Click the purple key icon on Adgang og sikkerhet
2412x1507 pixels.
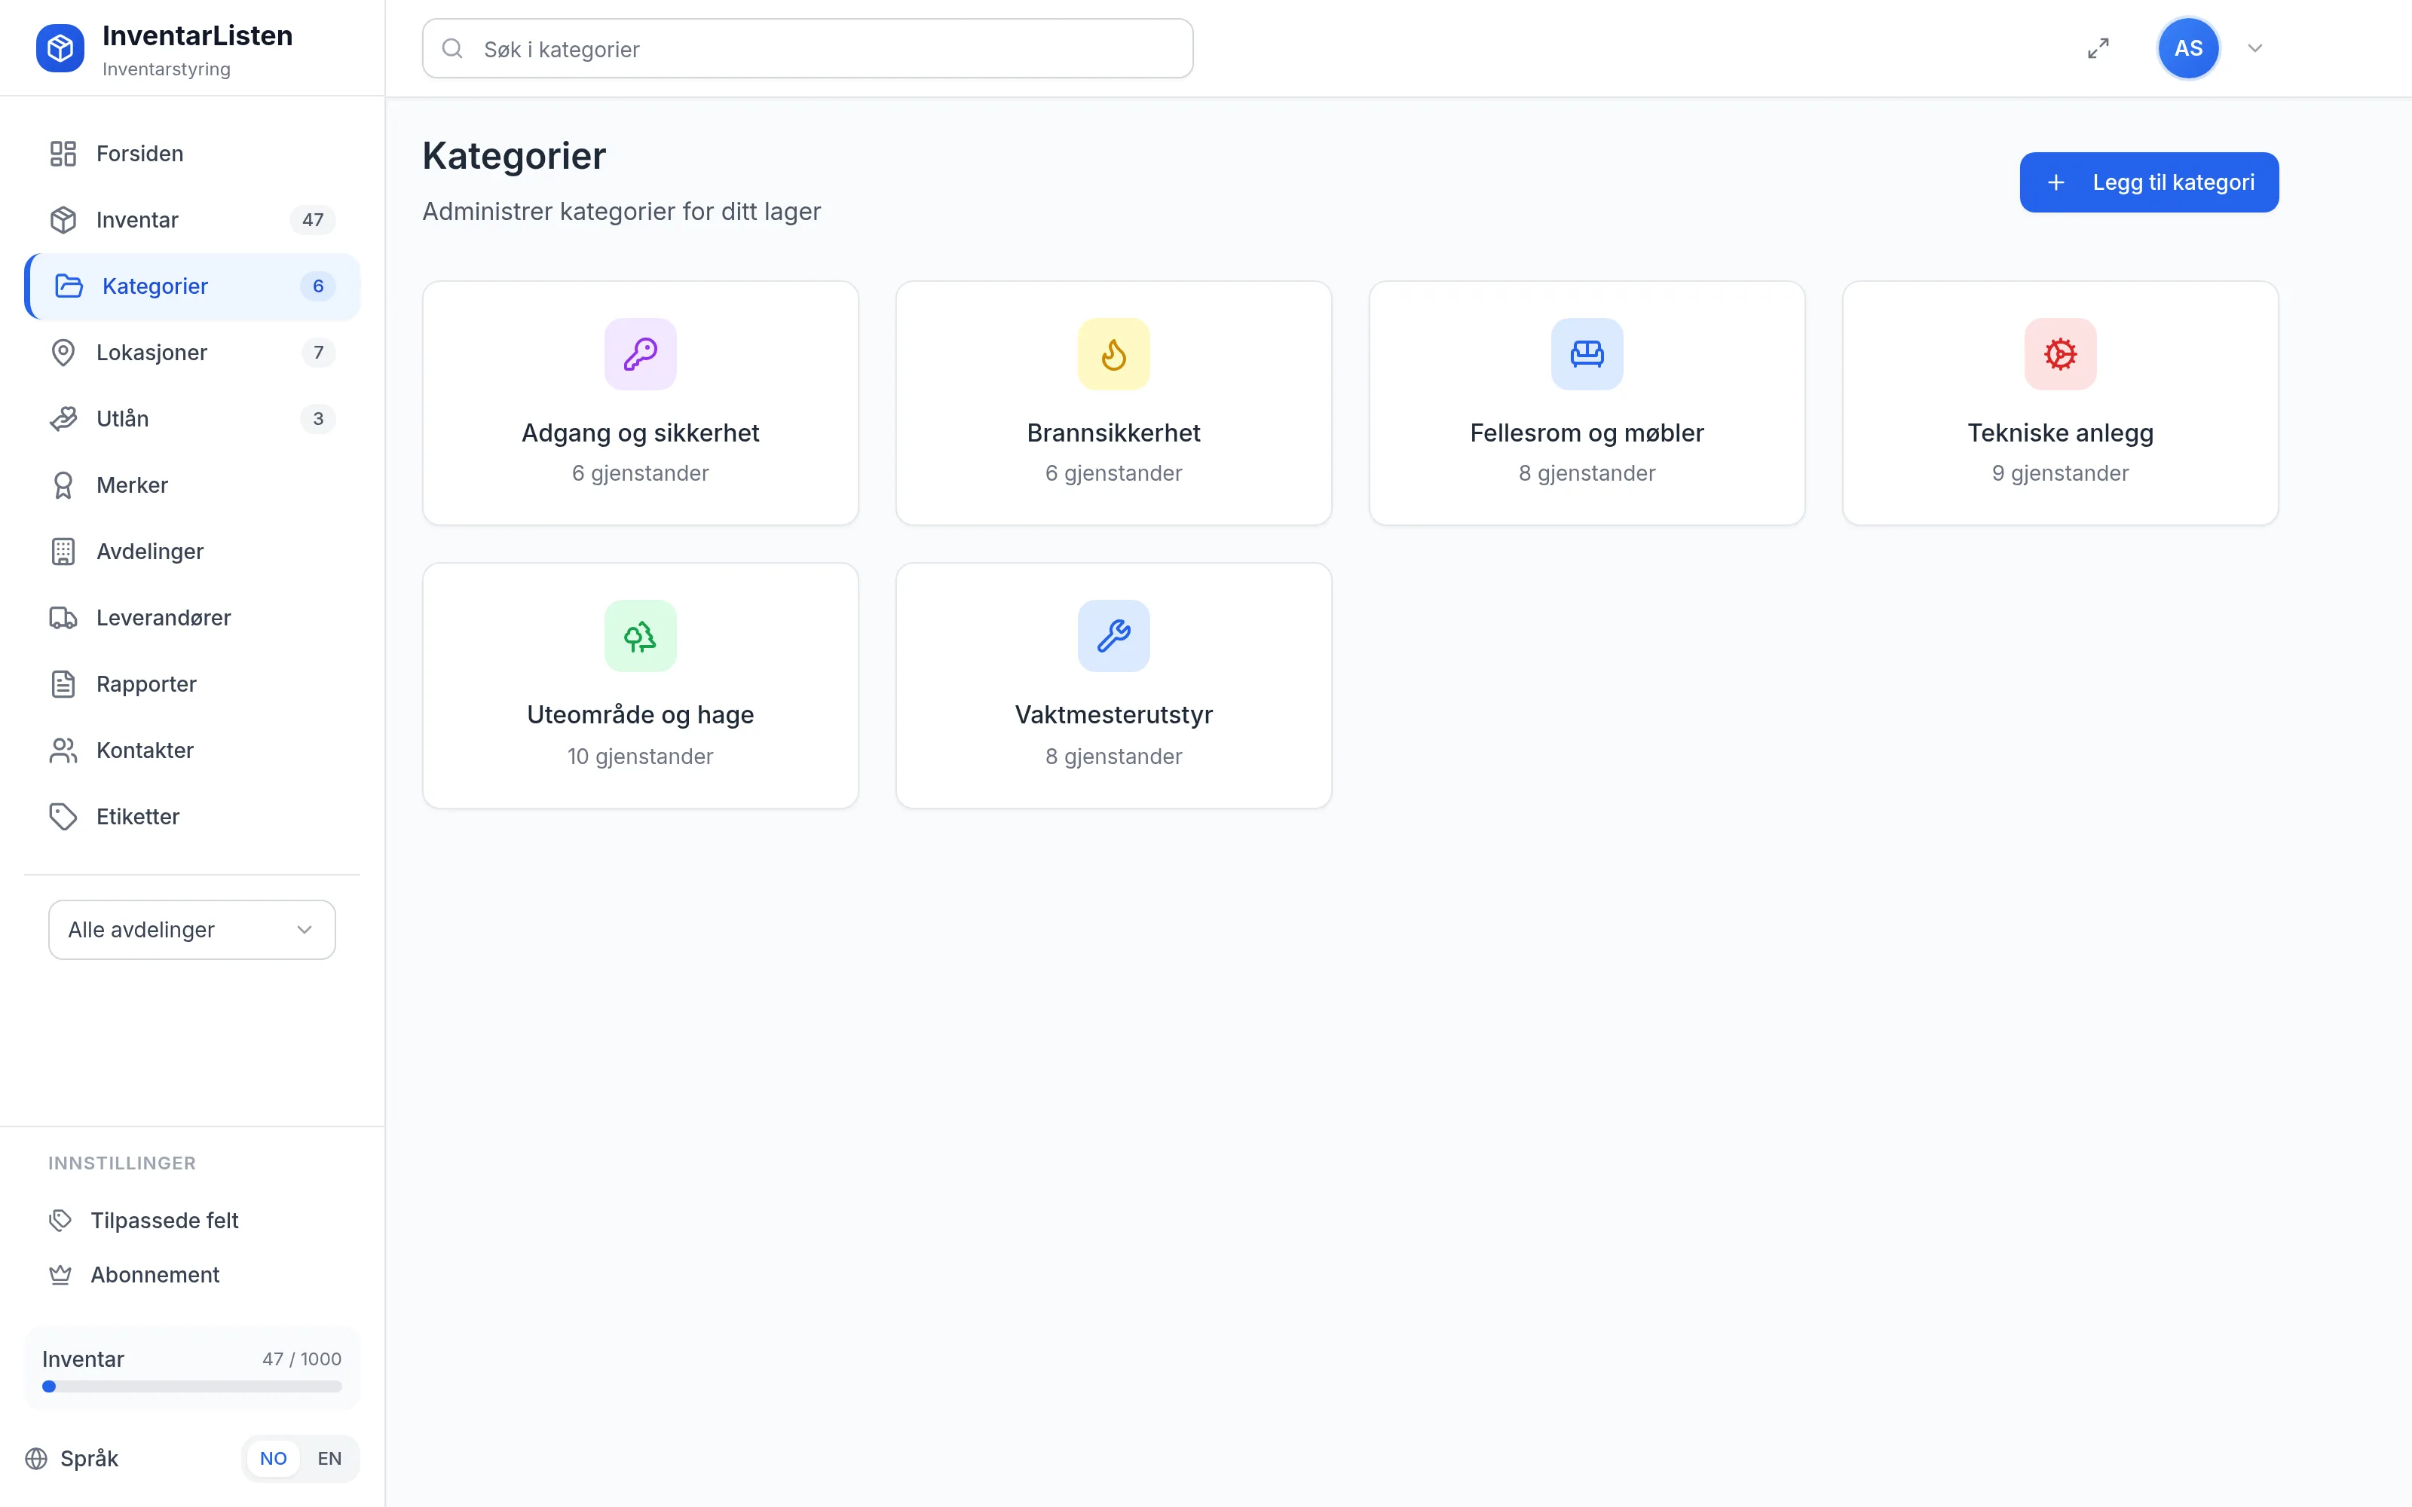pyautogui.click(x=640, y=354)
